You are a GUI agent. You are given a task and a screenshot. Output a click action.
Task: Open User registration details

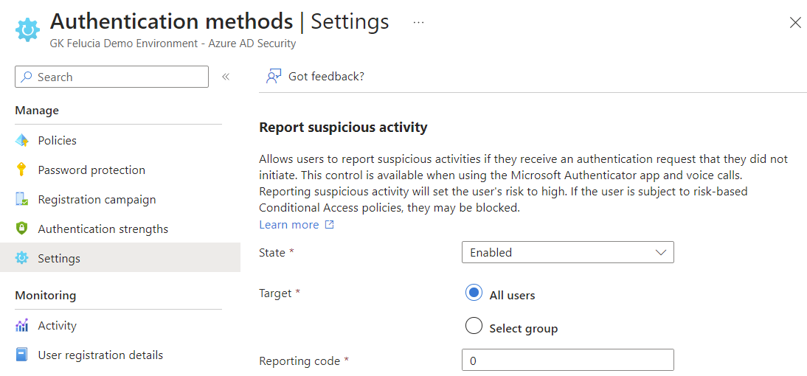tap(100, 355)
